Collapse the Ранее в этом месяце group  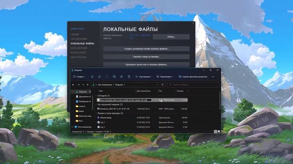pos(96,113)
